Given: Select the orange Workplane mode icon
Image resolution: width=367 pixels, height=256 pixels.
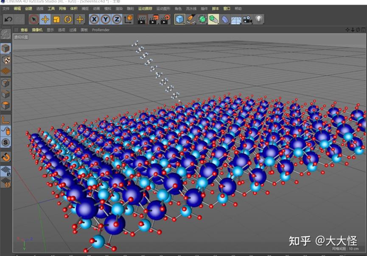Looking at the screenshot, I should (6, 71).
